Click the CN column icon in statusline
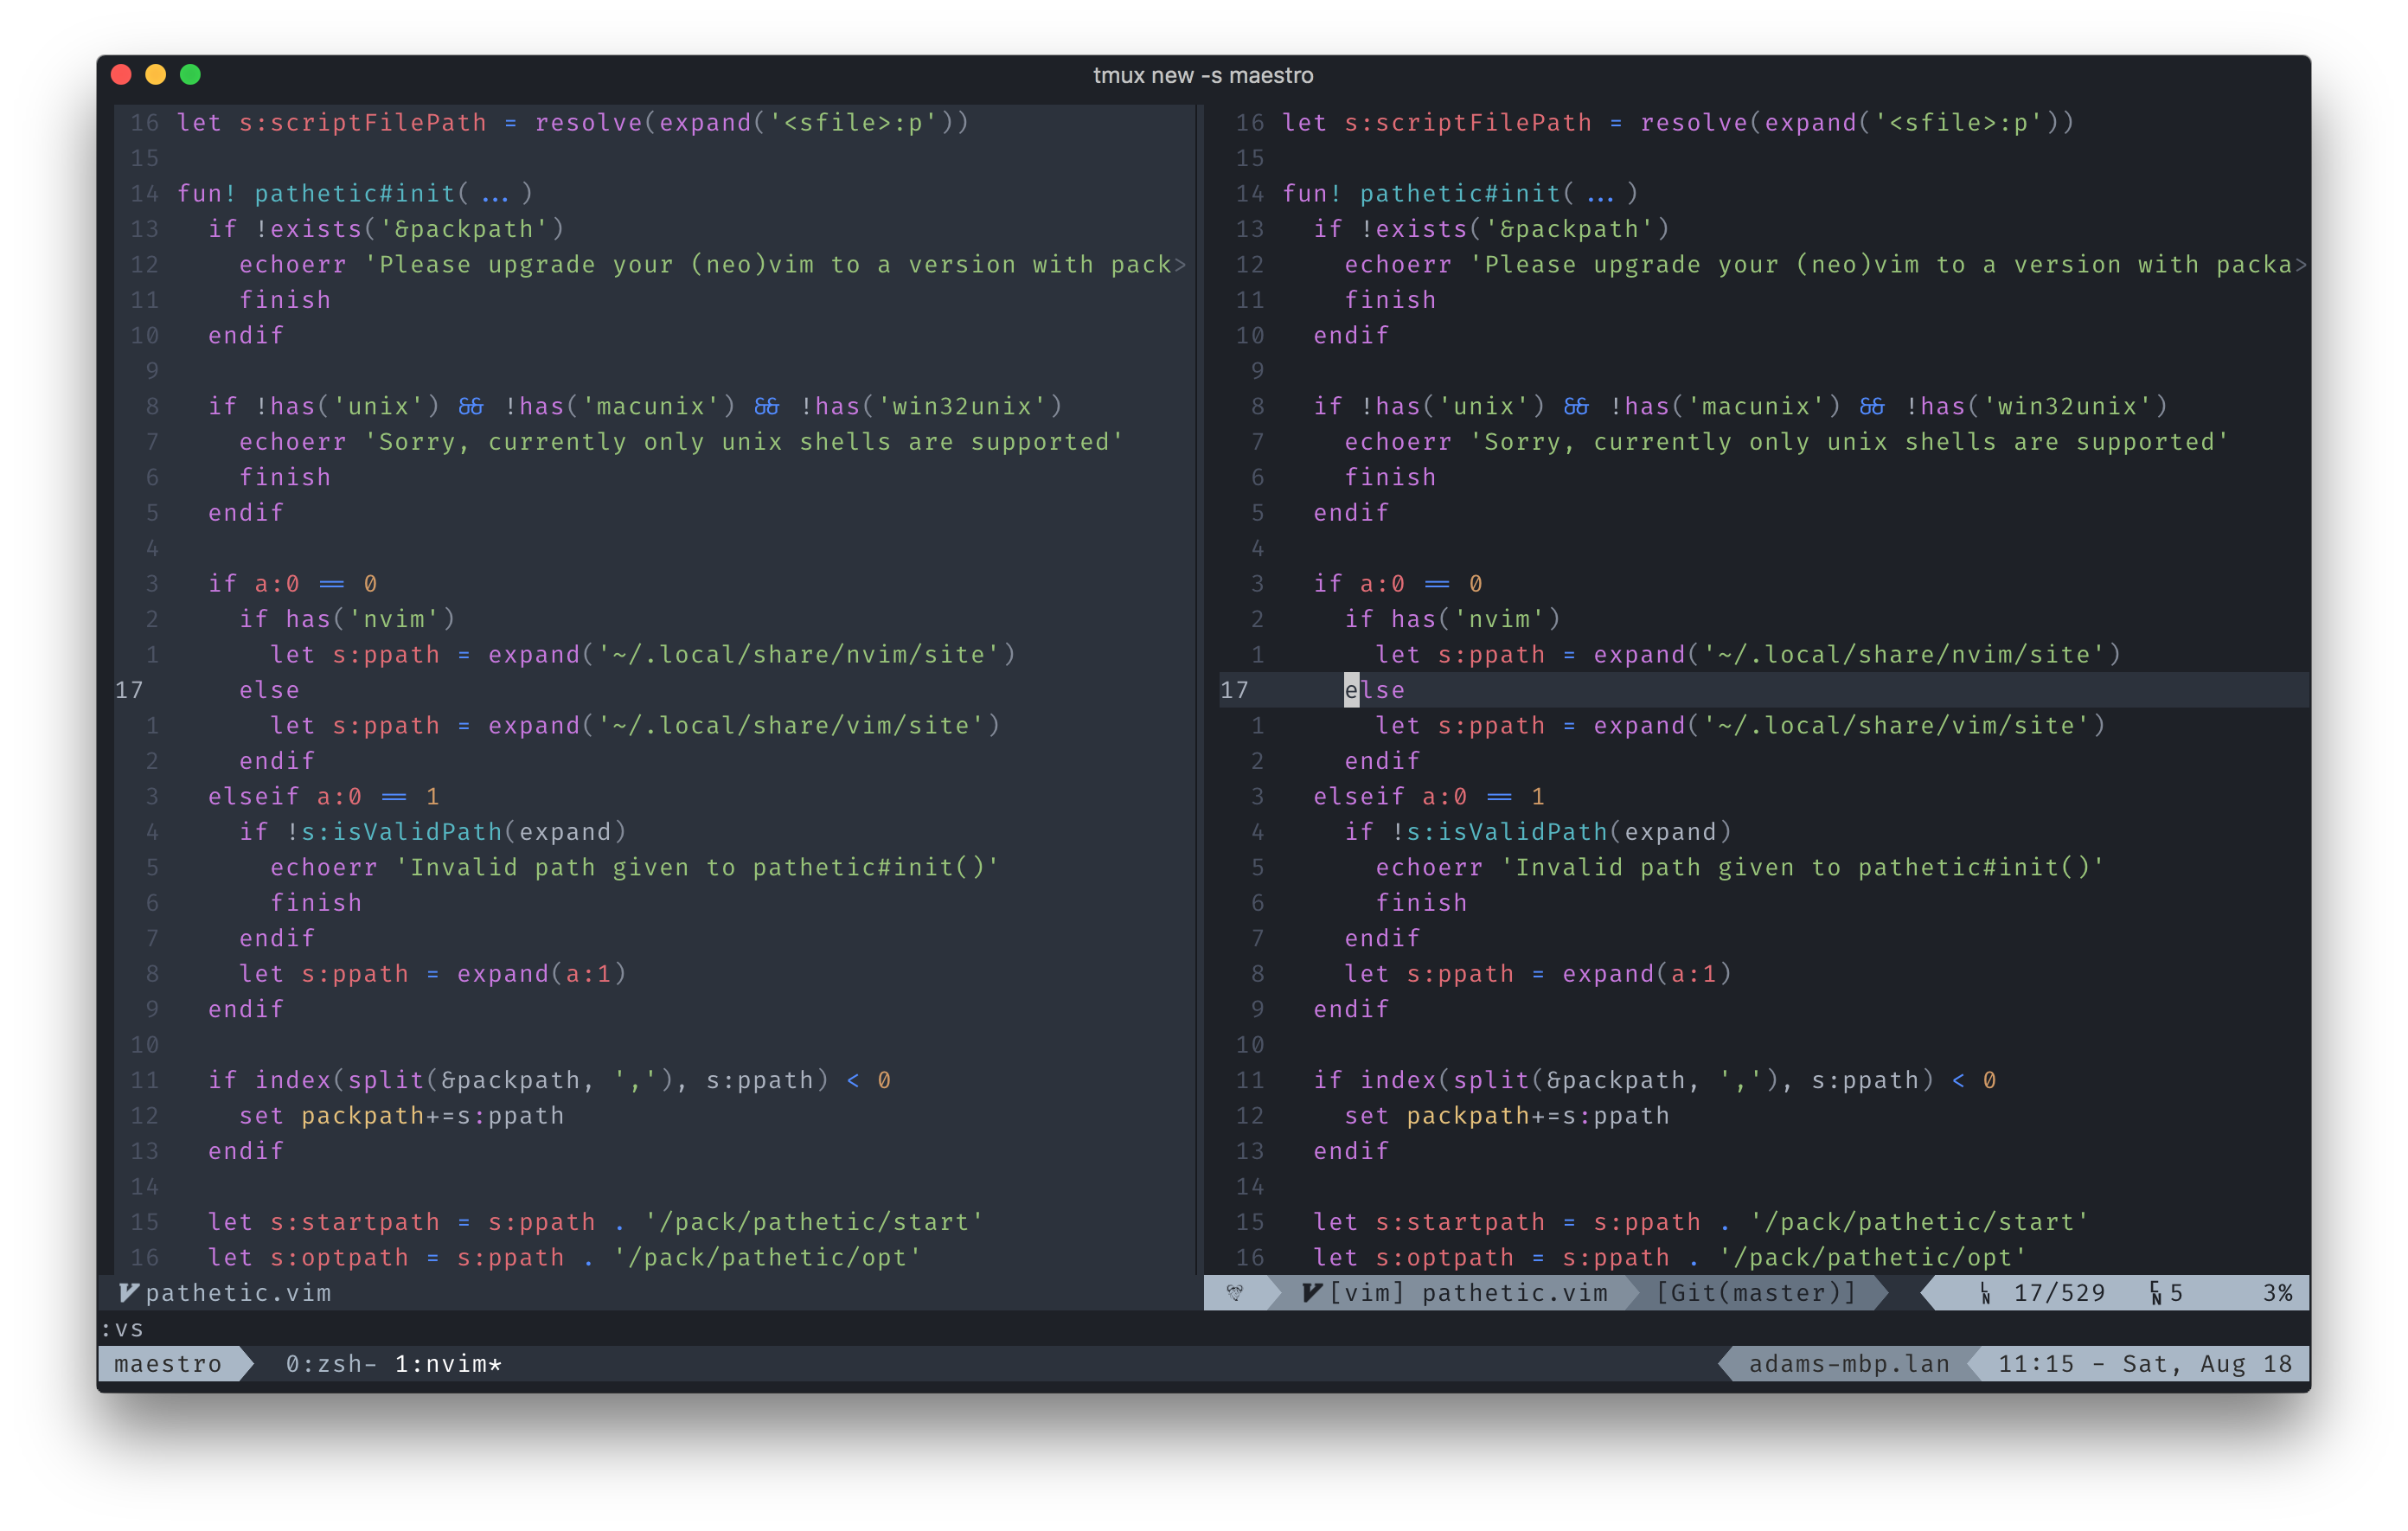This screenshot has height=1531, width=2408. tap(2156, 1294)
